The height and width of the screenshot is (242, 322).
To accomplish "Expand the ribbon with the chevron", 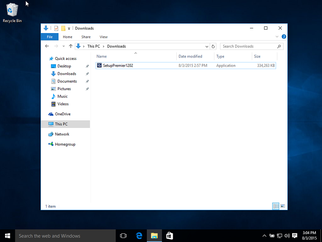I will click(x=277, y=37).
